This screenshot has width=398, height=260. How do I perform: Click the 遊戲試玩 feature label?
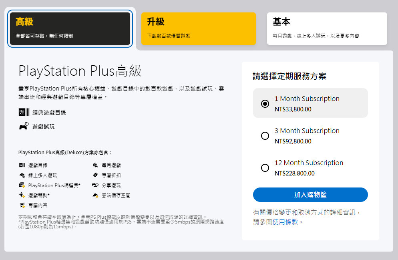[44, 127]
